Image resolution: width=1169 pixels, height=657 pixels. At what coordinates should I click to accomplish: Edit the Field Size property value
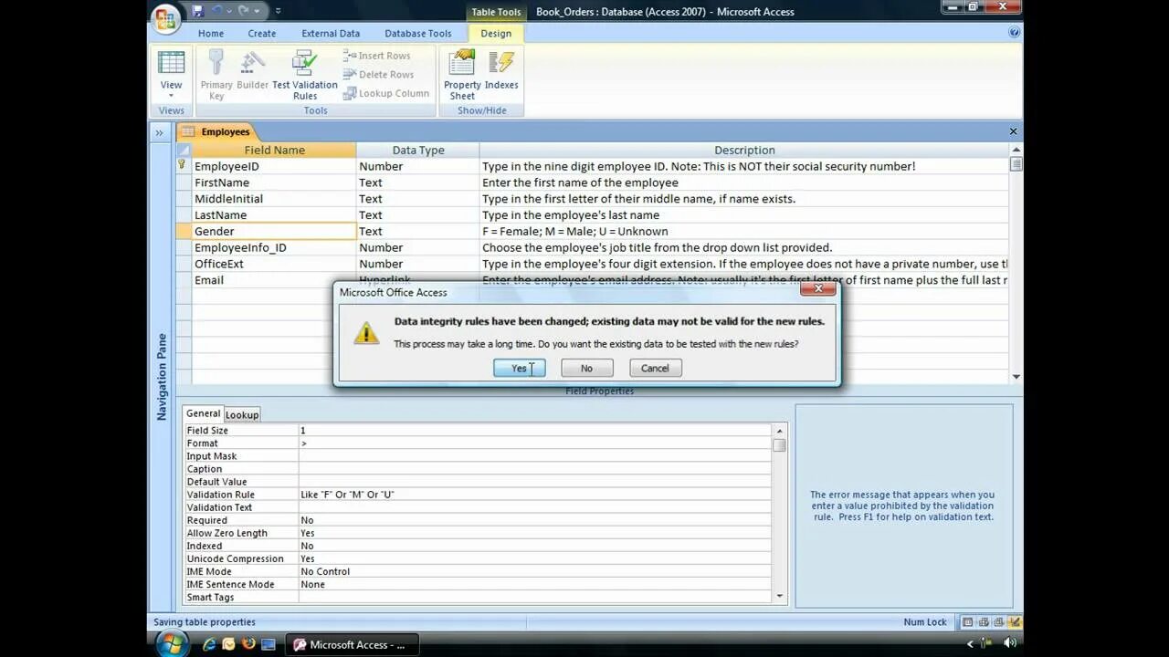[535, 431]
